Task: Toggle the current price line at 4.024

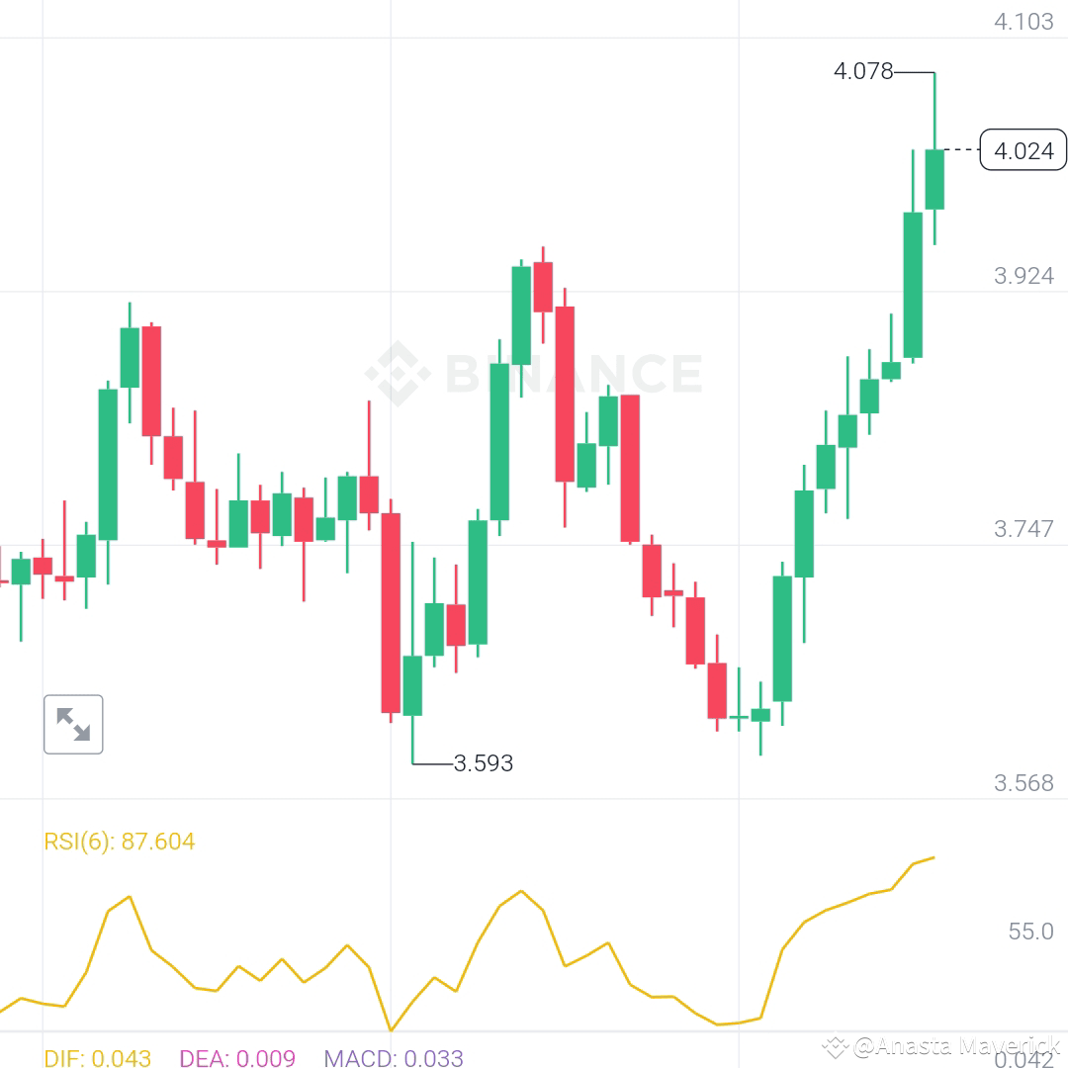Action: click(x=1023, y=151)
